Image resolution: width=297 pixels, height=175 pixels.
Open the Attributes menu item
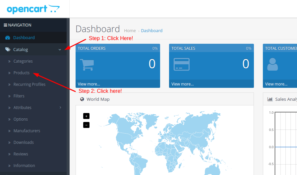click(22, 108)
